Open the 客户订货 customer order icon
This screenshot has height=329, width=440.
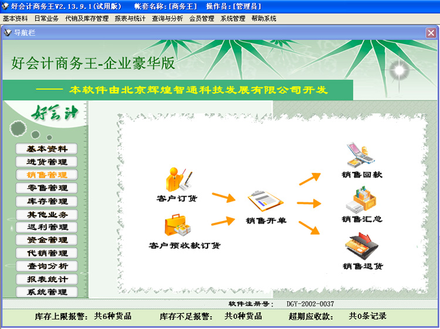click(x=179, y=179)
